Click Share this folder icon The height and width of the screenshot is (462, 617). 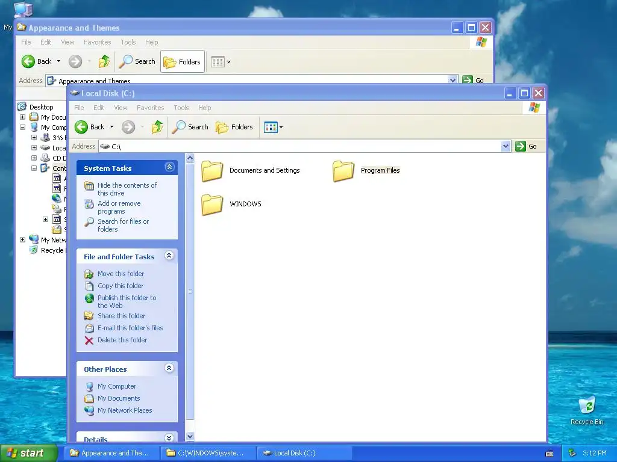[x=89, y=316]
